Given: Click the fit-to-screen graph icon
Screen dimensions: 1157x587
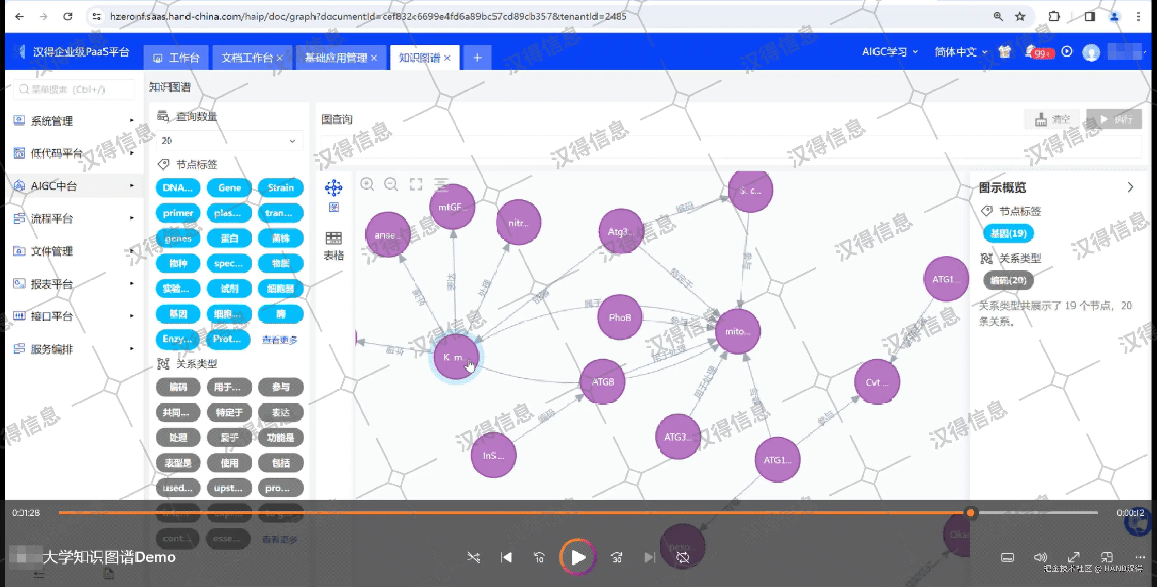Looking at the screenshot, I should [x=416, y=184].
